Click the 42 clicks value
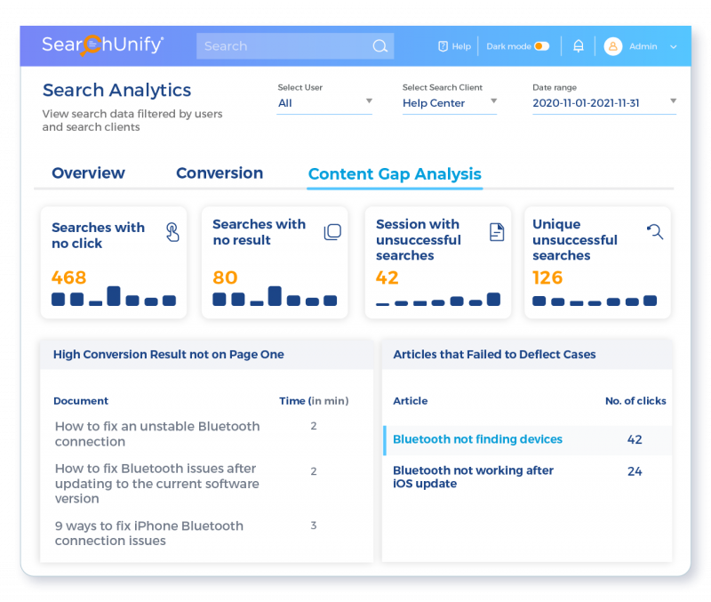 [635, 439]
